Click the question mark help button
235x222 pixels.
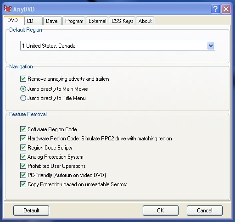click(x=215, y=9)
